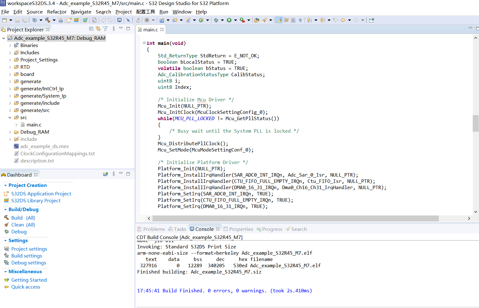Screen dimensions: 479x308
Task: Click the editor horizontal scrollbar thumb
Action: [295, 218]
